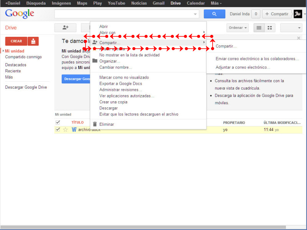Open Reciente in sidebar
This screenshot has width=307, height=230.
pos(13,71)
